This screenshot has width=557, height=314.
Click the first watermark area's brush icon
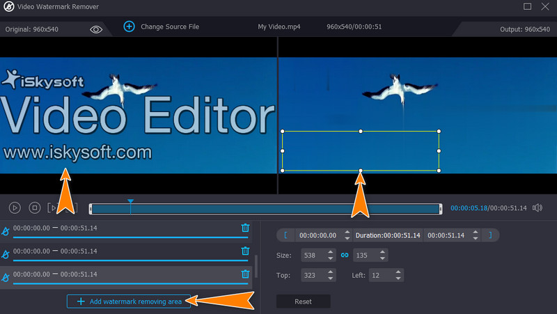(x=6, y=230)
